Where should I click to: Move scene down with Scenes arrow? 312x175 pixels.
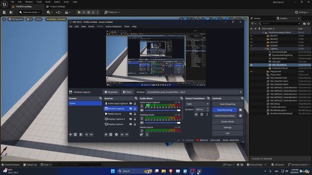(x=91, y=135)
